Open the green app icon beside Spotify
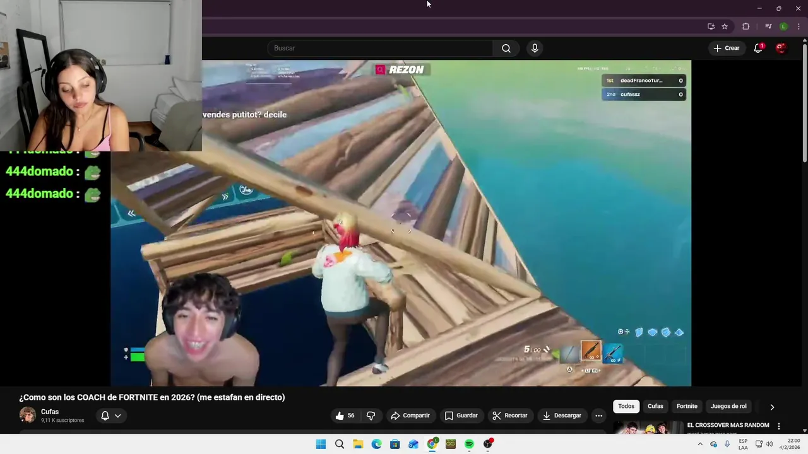This screenshot has width=808, height=454. click(451, 444)
